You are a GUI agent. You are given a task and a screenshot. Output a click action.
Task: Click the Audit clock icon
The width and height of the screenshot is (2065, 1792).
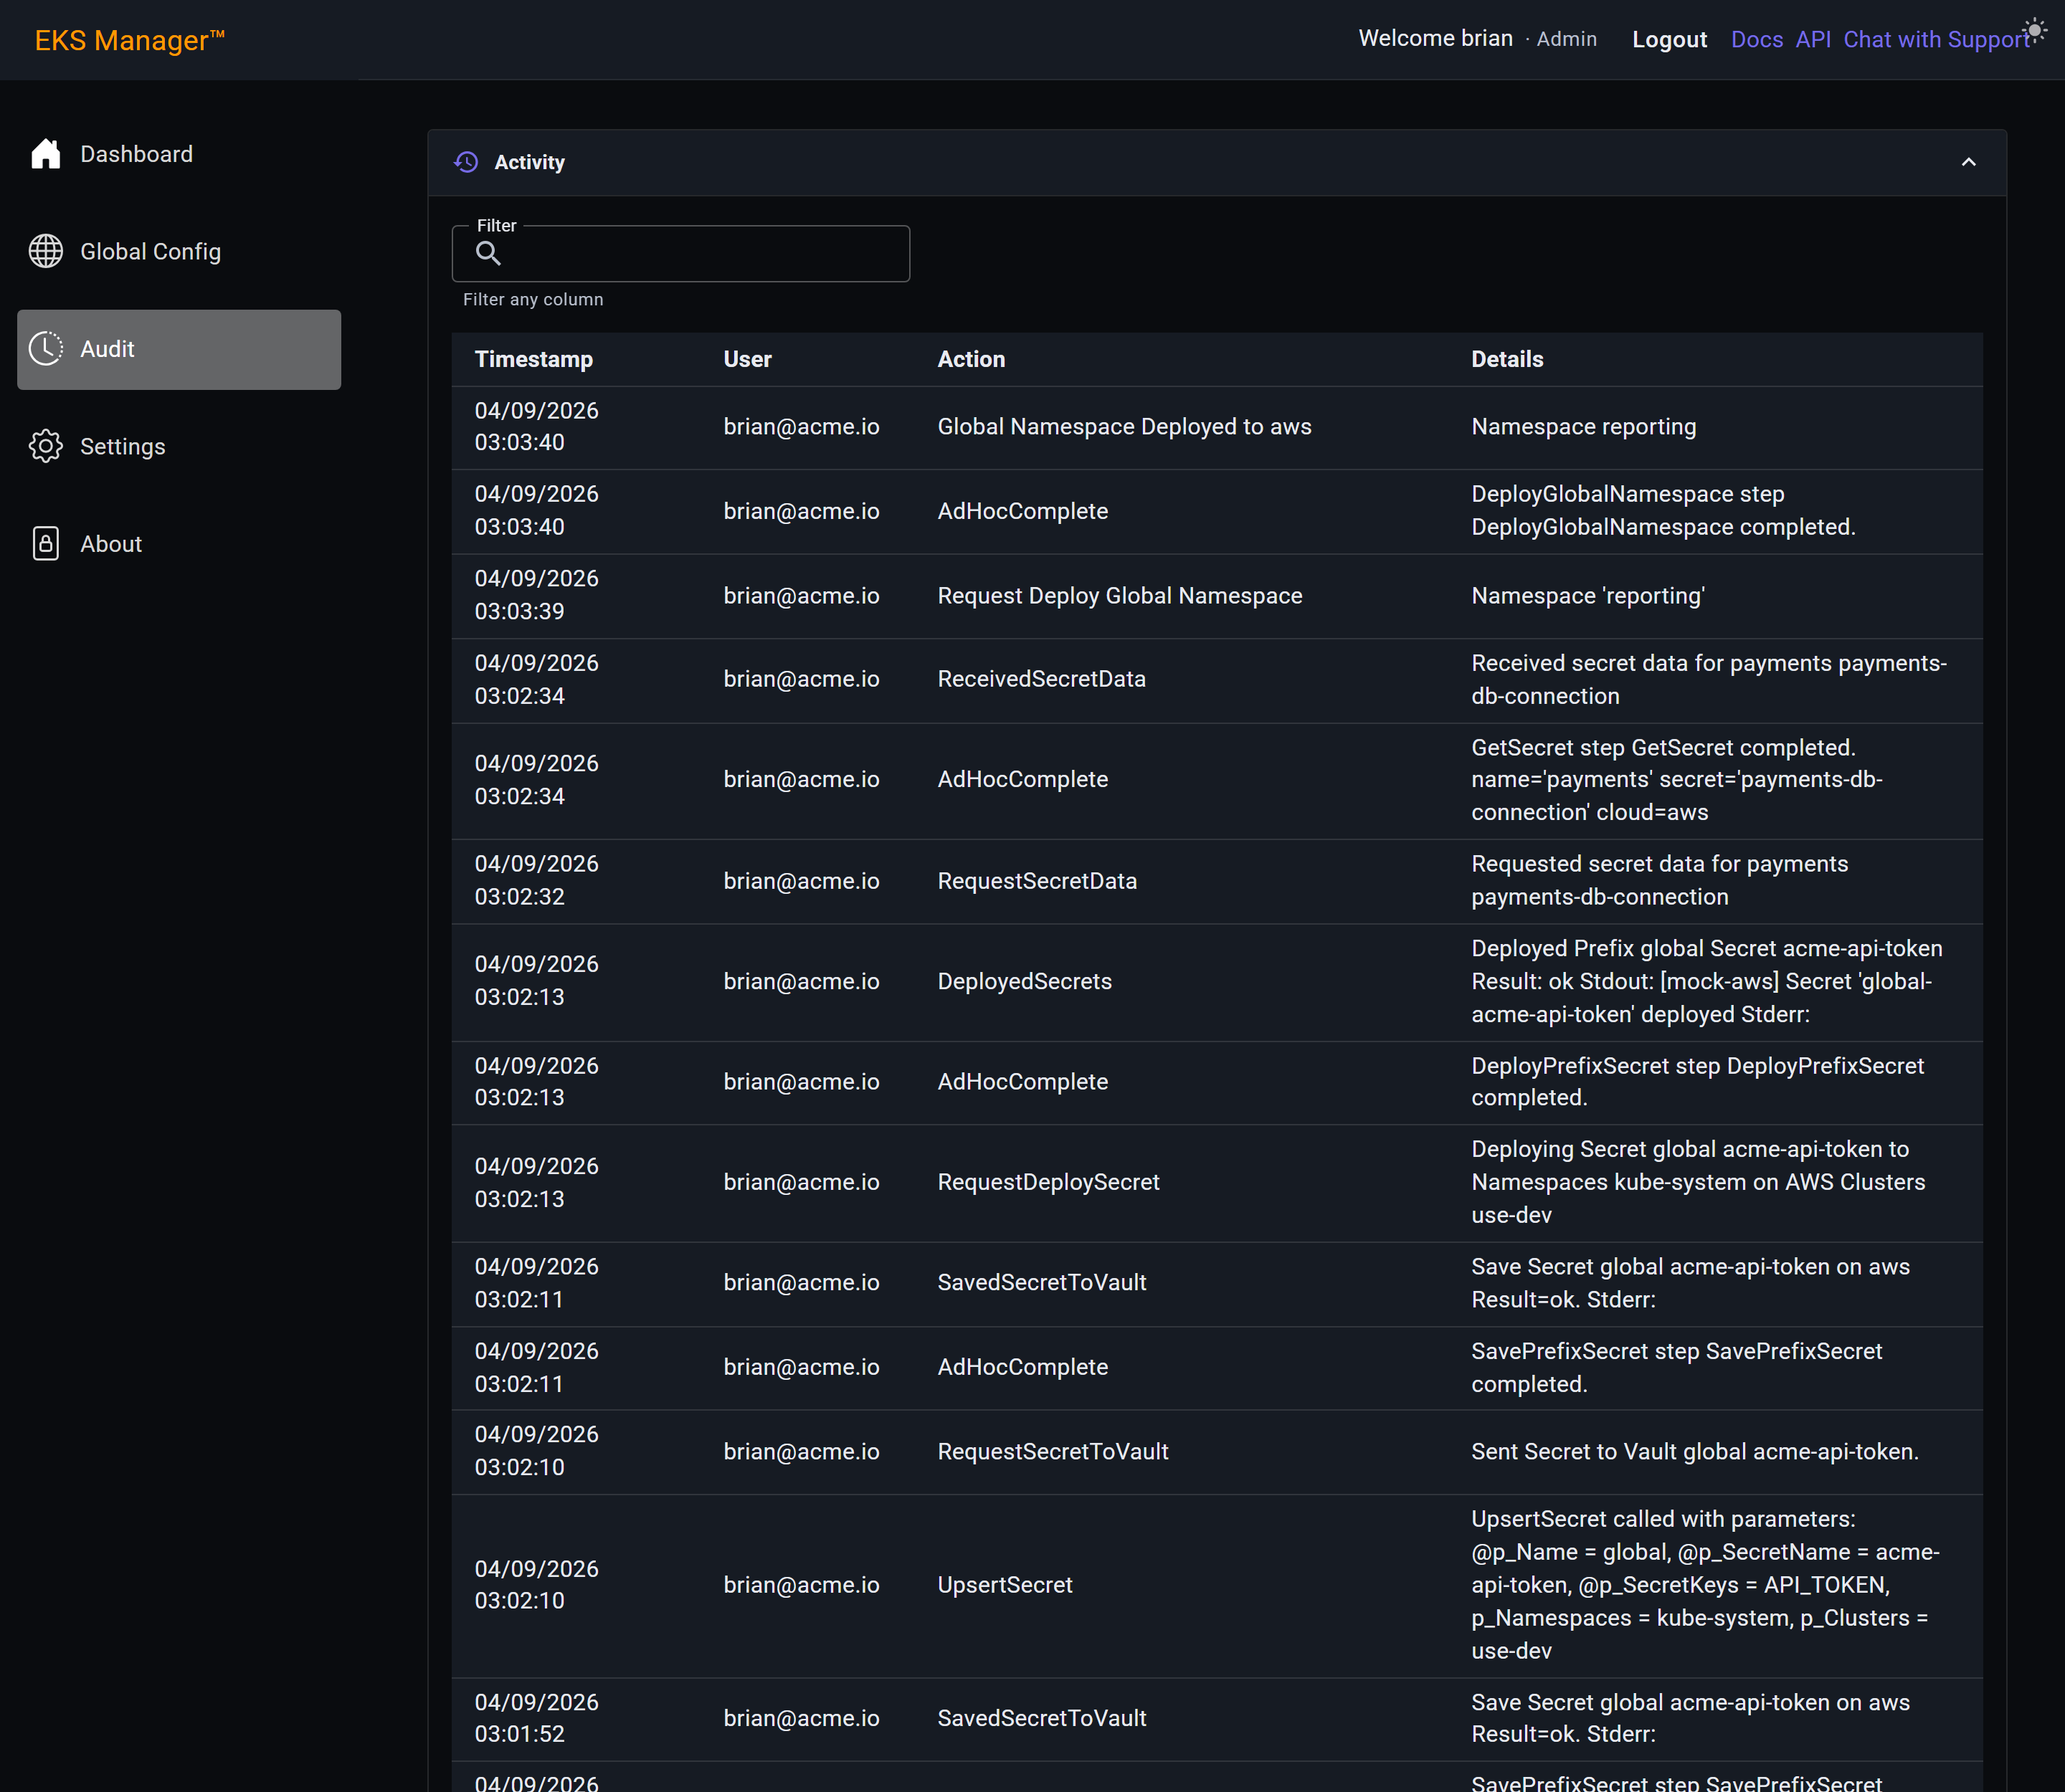(x=45, y=349)
